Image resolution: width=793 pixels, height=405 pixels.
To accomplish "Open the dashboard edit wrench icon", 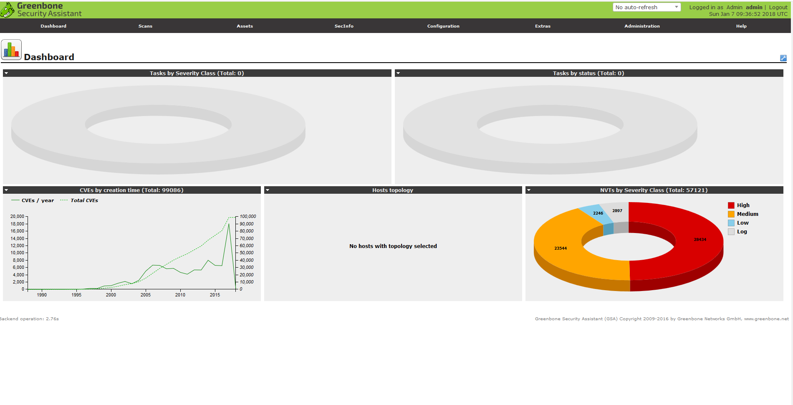I will click(783, 58).
